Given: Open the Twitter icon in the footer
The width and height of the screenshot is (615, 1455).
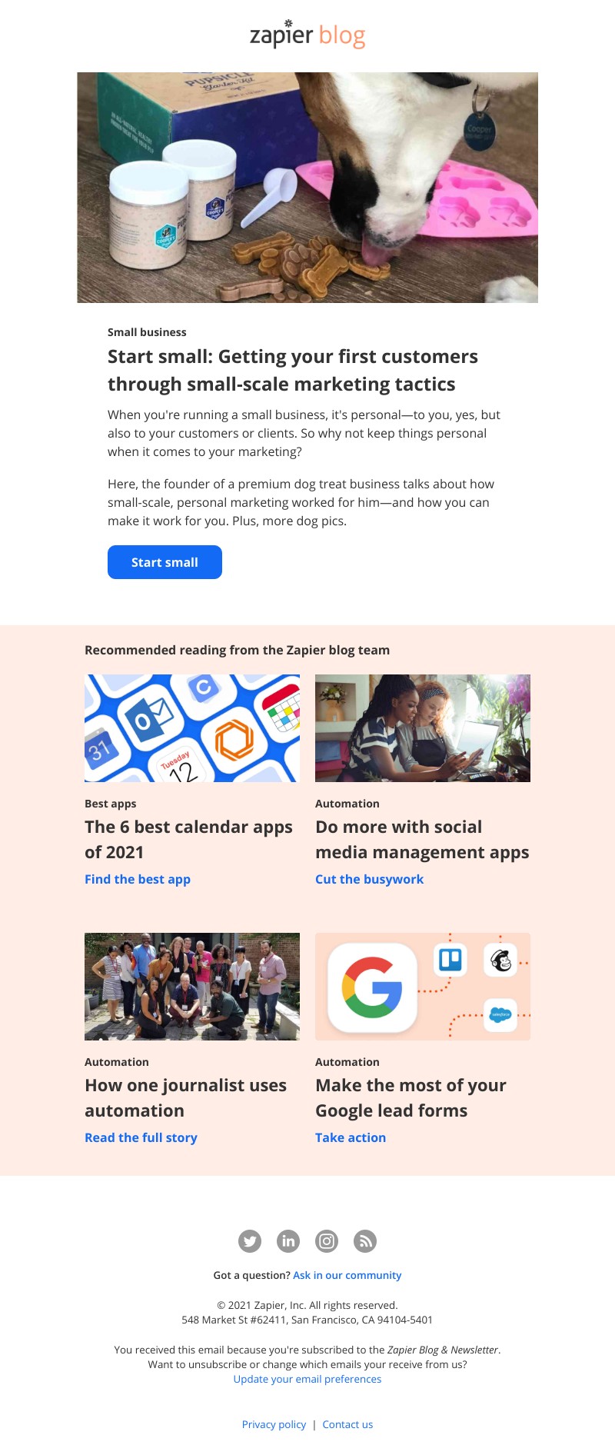Looking at the screenshot, I should tap(250, 1240).
